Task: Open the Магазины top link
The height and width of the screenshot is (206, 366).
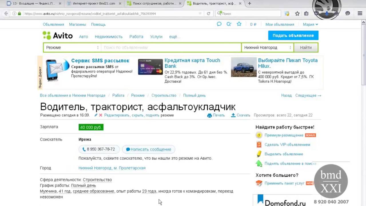Action: (x=77, y=24)
